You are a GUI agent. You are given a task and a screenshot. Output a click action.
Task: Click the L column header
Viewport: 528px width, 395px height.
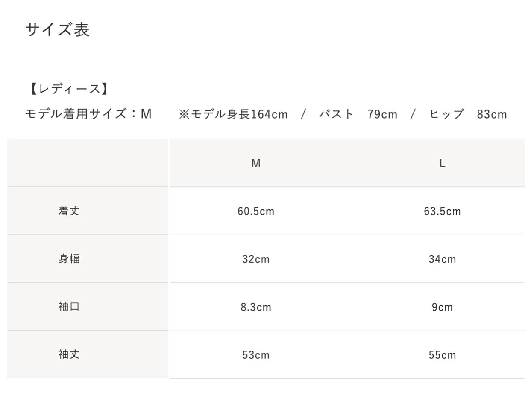click(x=443, y=163)
